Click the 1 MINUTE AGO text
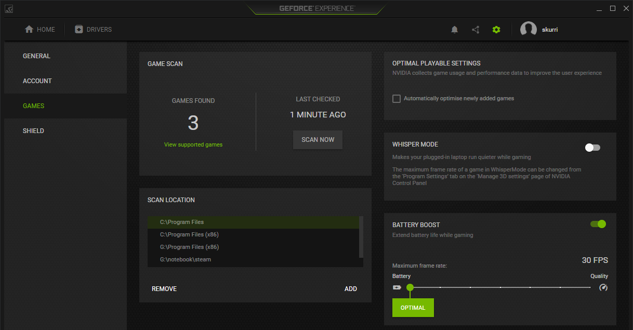This screenshot has width=633, height=330. click(318, 115)
